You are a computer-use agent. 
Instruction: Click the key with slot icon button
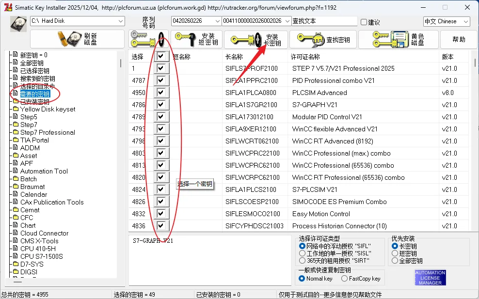click(x=148, y=39)
